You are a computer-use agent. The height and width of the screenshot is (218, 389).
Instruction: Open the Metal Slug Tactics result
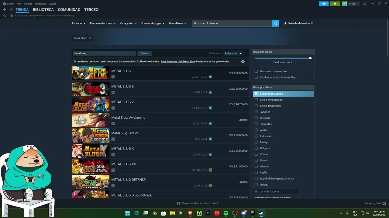160,135
